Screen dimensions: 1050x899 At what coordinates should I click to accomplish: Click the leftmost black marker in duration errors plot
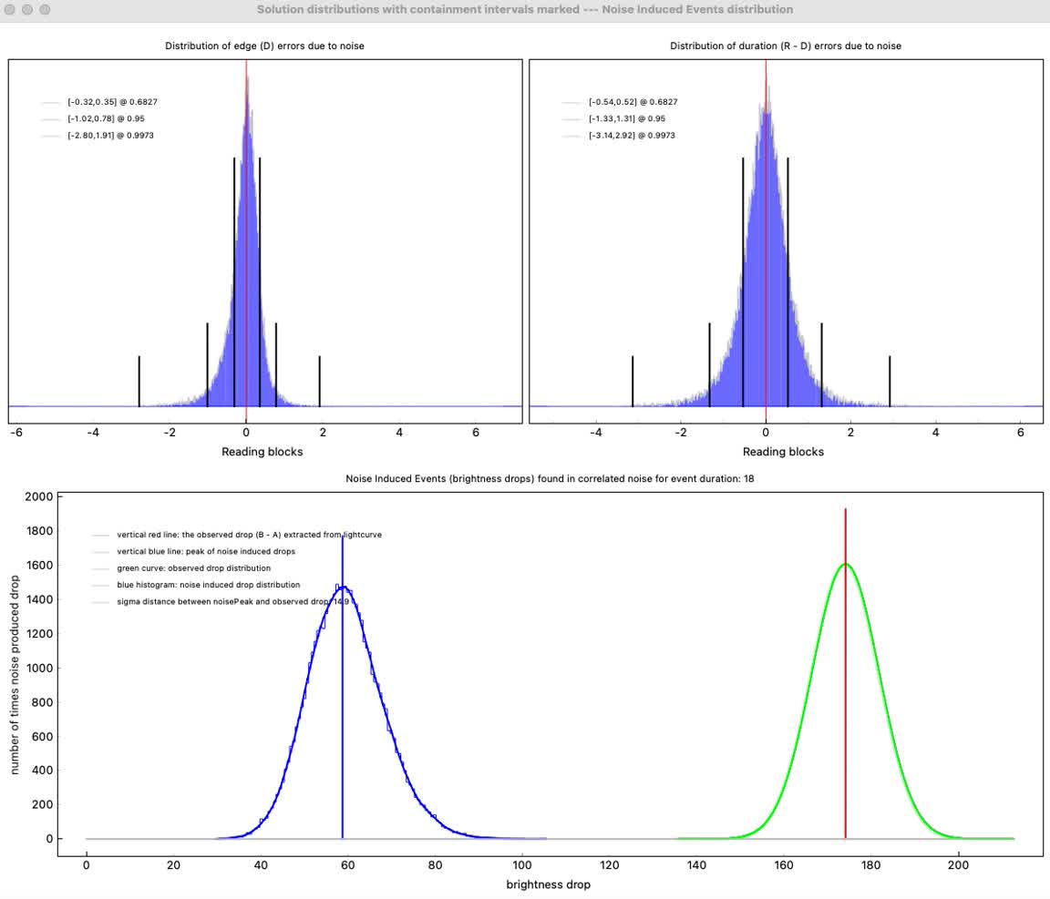[633, 381]
